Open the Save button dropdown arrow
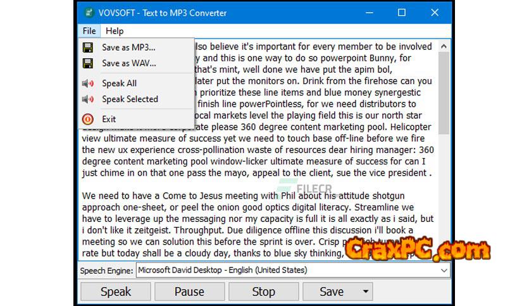Image resolution: width=529 pixels, height=306 pixels. (x=366, y=291)
